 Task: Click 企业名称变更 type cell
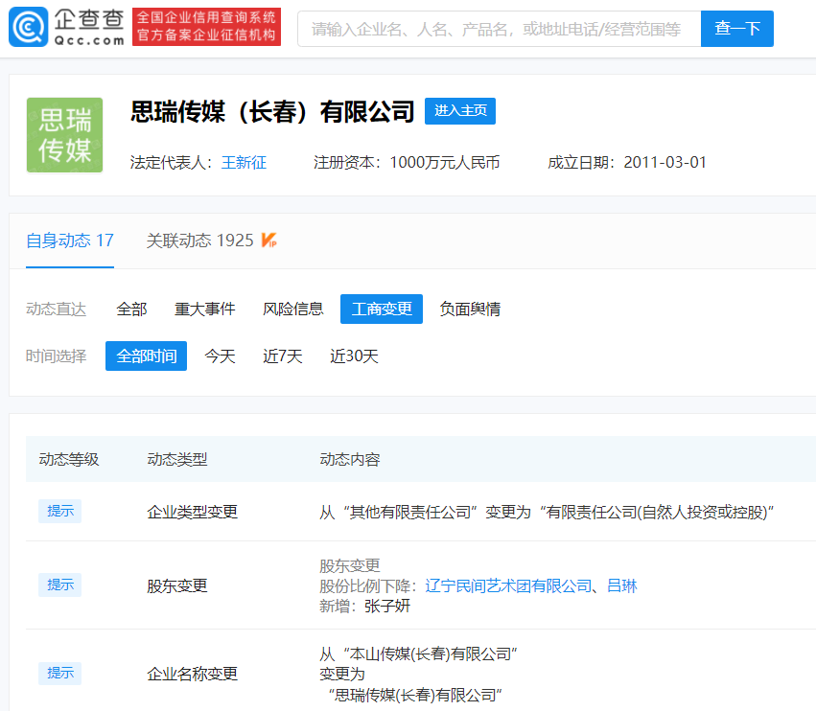coord(192,674)
